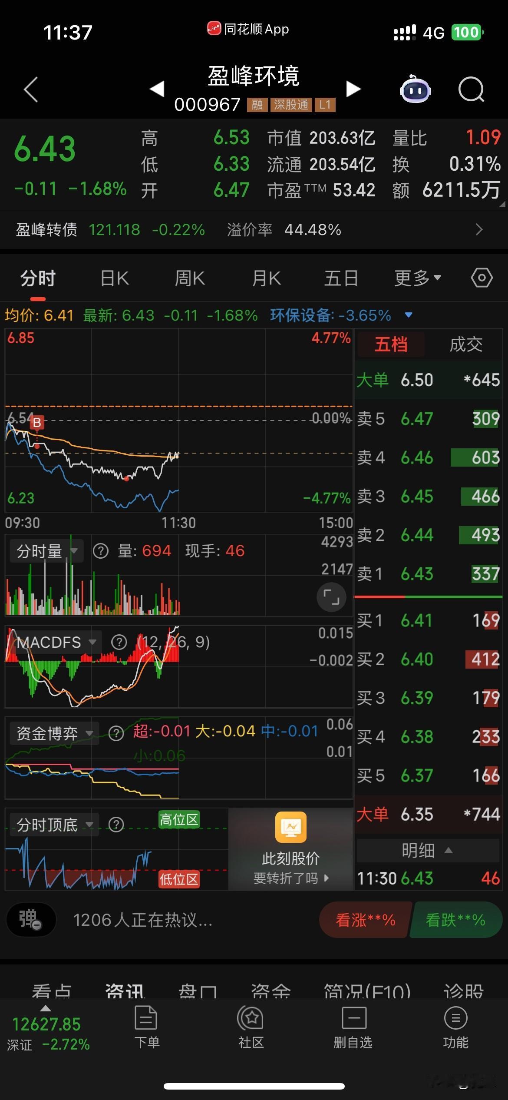508x1100 pixels.
Task: Expand 环保设备 sector dropdown arrow
Action: pos(408,315)
